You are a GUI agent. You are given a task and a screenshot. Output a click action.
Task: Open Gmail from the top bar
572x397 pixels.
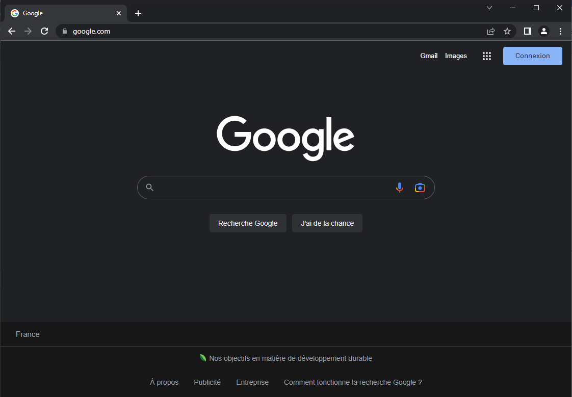click(x=429, y=56)
